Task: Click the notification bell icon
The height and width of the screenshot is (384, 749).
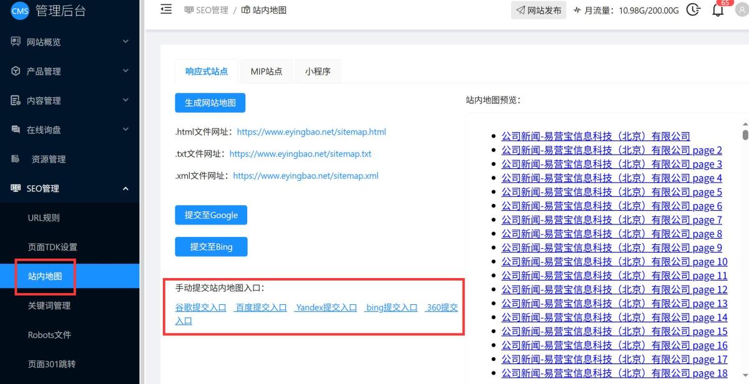Action: point(718,11)
